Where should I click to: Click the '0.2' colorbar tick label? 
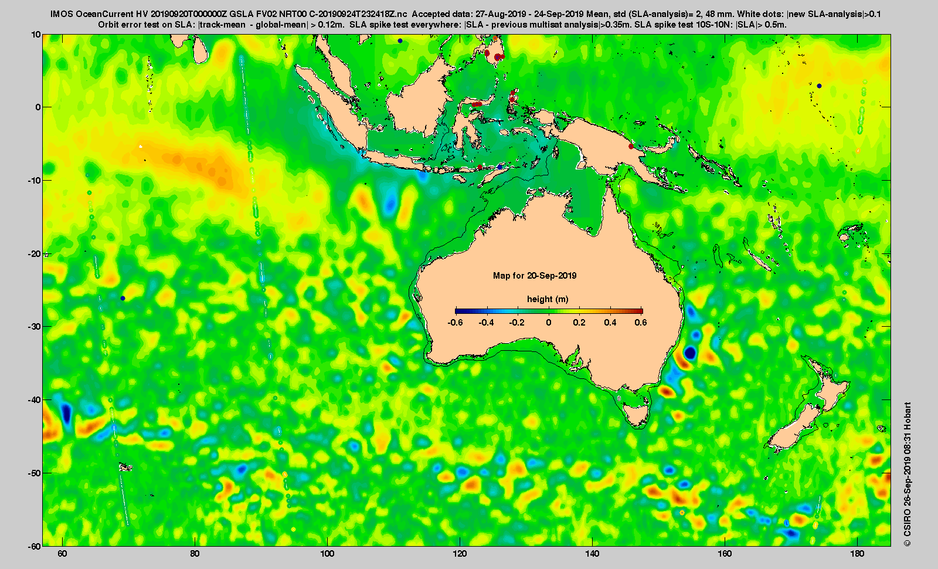click(580, 323)
